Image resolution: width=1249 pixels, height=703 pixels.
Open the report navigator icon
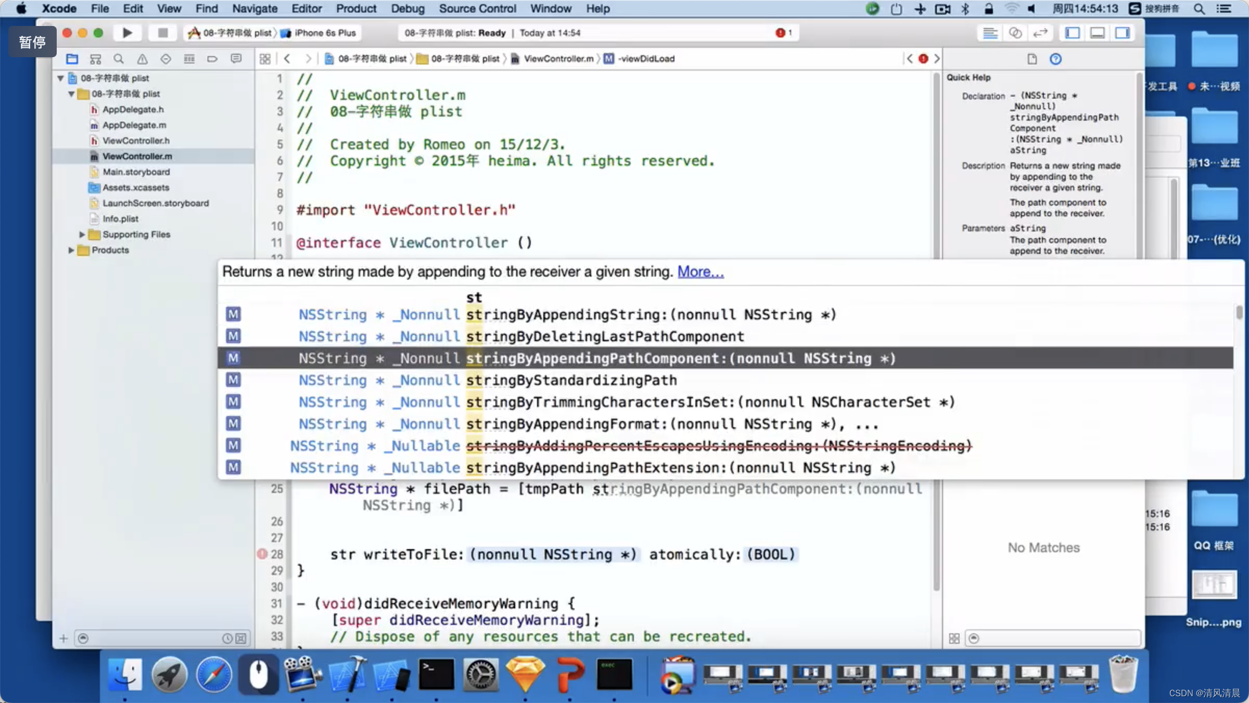tap(236, 59)
